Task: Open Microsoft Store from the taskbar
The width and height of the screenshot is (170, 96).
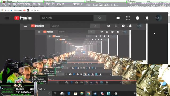Action: [75, 93]
